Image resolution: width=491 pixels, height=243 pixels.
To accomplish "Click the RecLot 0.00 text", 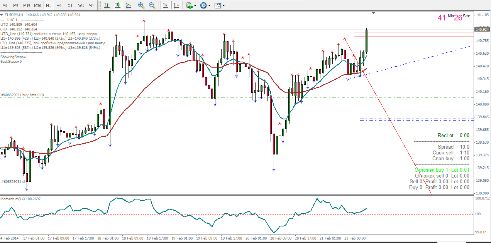I will [x=453, y=135].
